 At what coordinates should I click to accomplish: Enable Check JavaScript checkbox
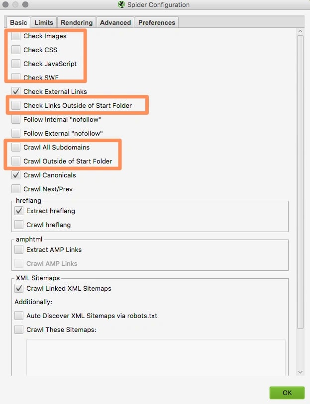coord(16,64)
